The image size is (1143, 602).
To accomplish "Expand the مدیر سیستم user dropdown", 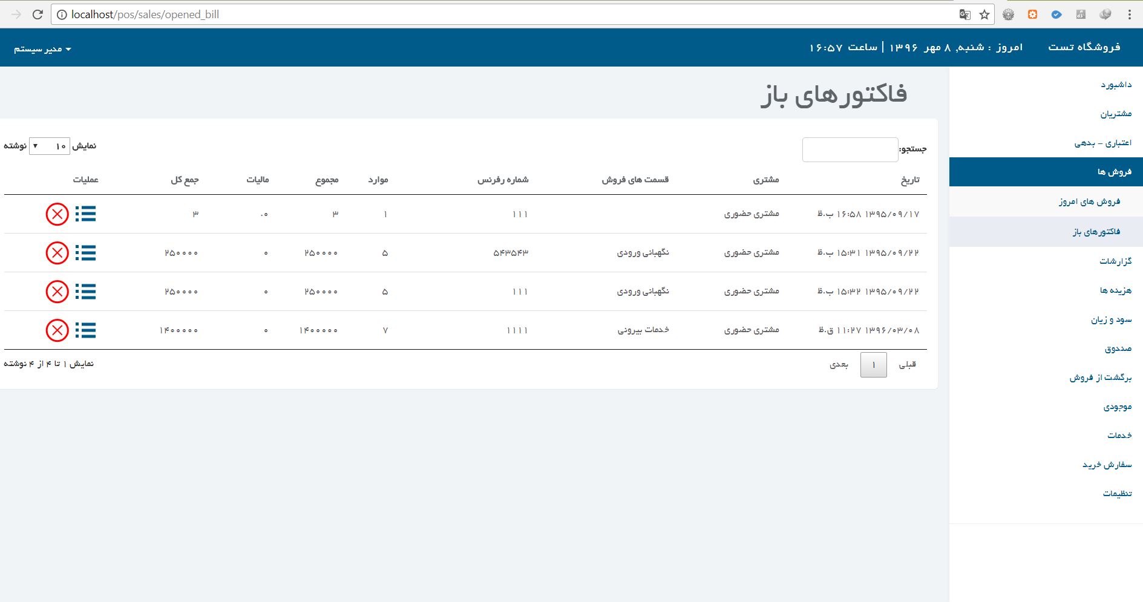I will [42, 49].
